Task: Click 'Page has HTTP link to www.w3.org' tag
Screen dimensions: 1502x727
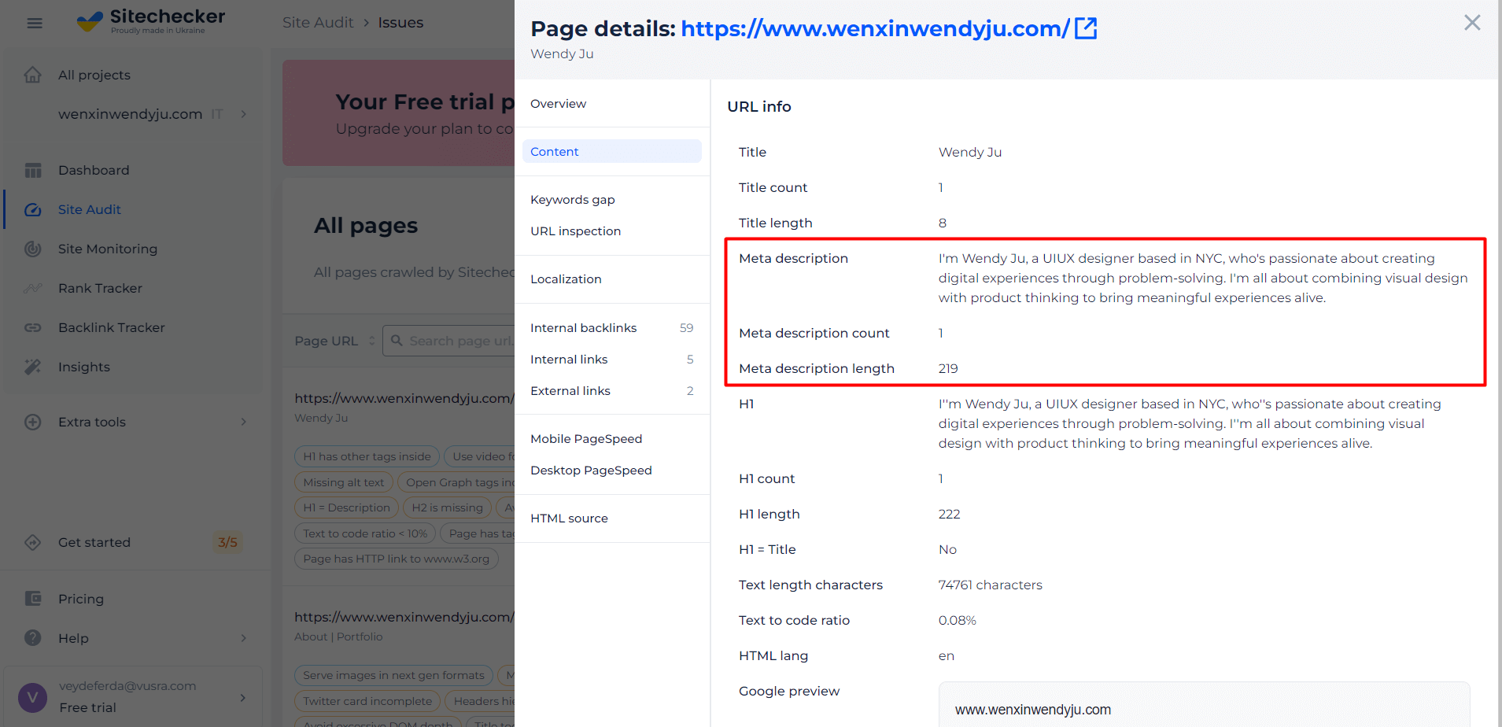Action: click(x=396, y=559)
